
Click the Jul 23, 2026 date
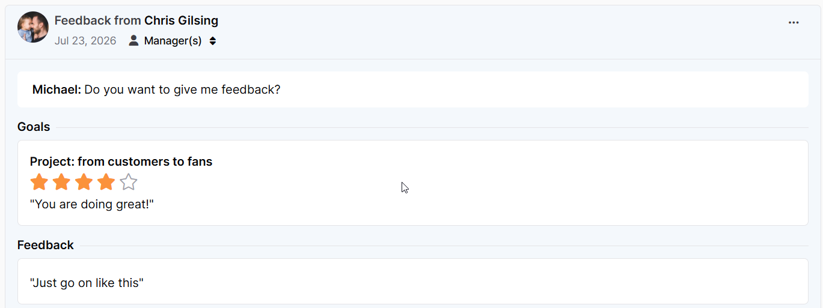pos(85,41)
